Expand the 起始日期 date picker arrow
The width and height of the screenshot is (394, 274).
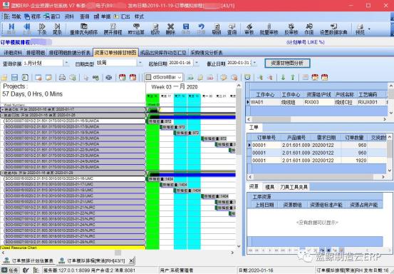197,63
